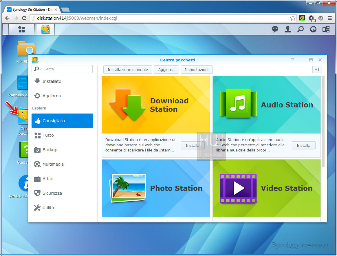Minimize the Centro pacchetti window
The width and height of the screenshot is (337, 256).
(302, 60)
